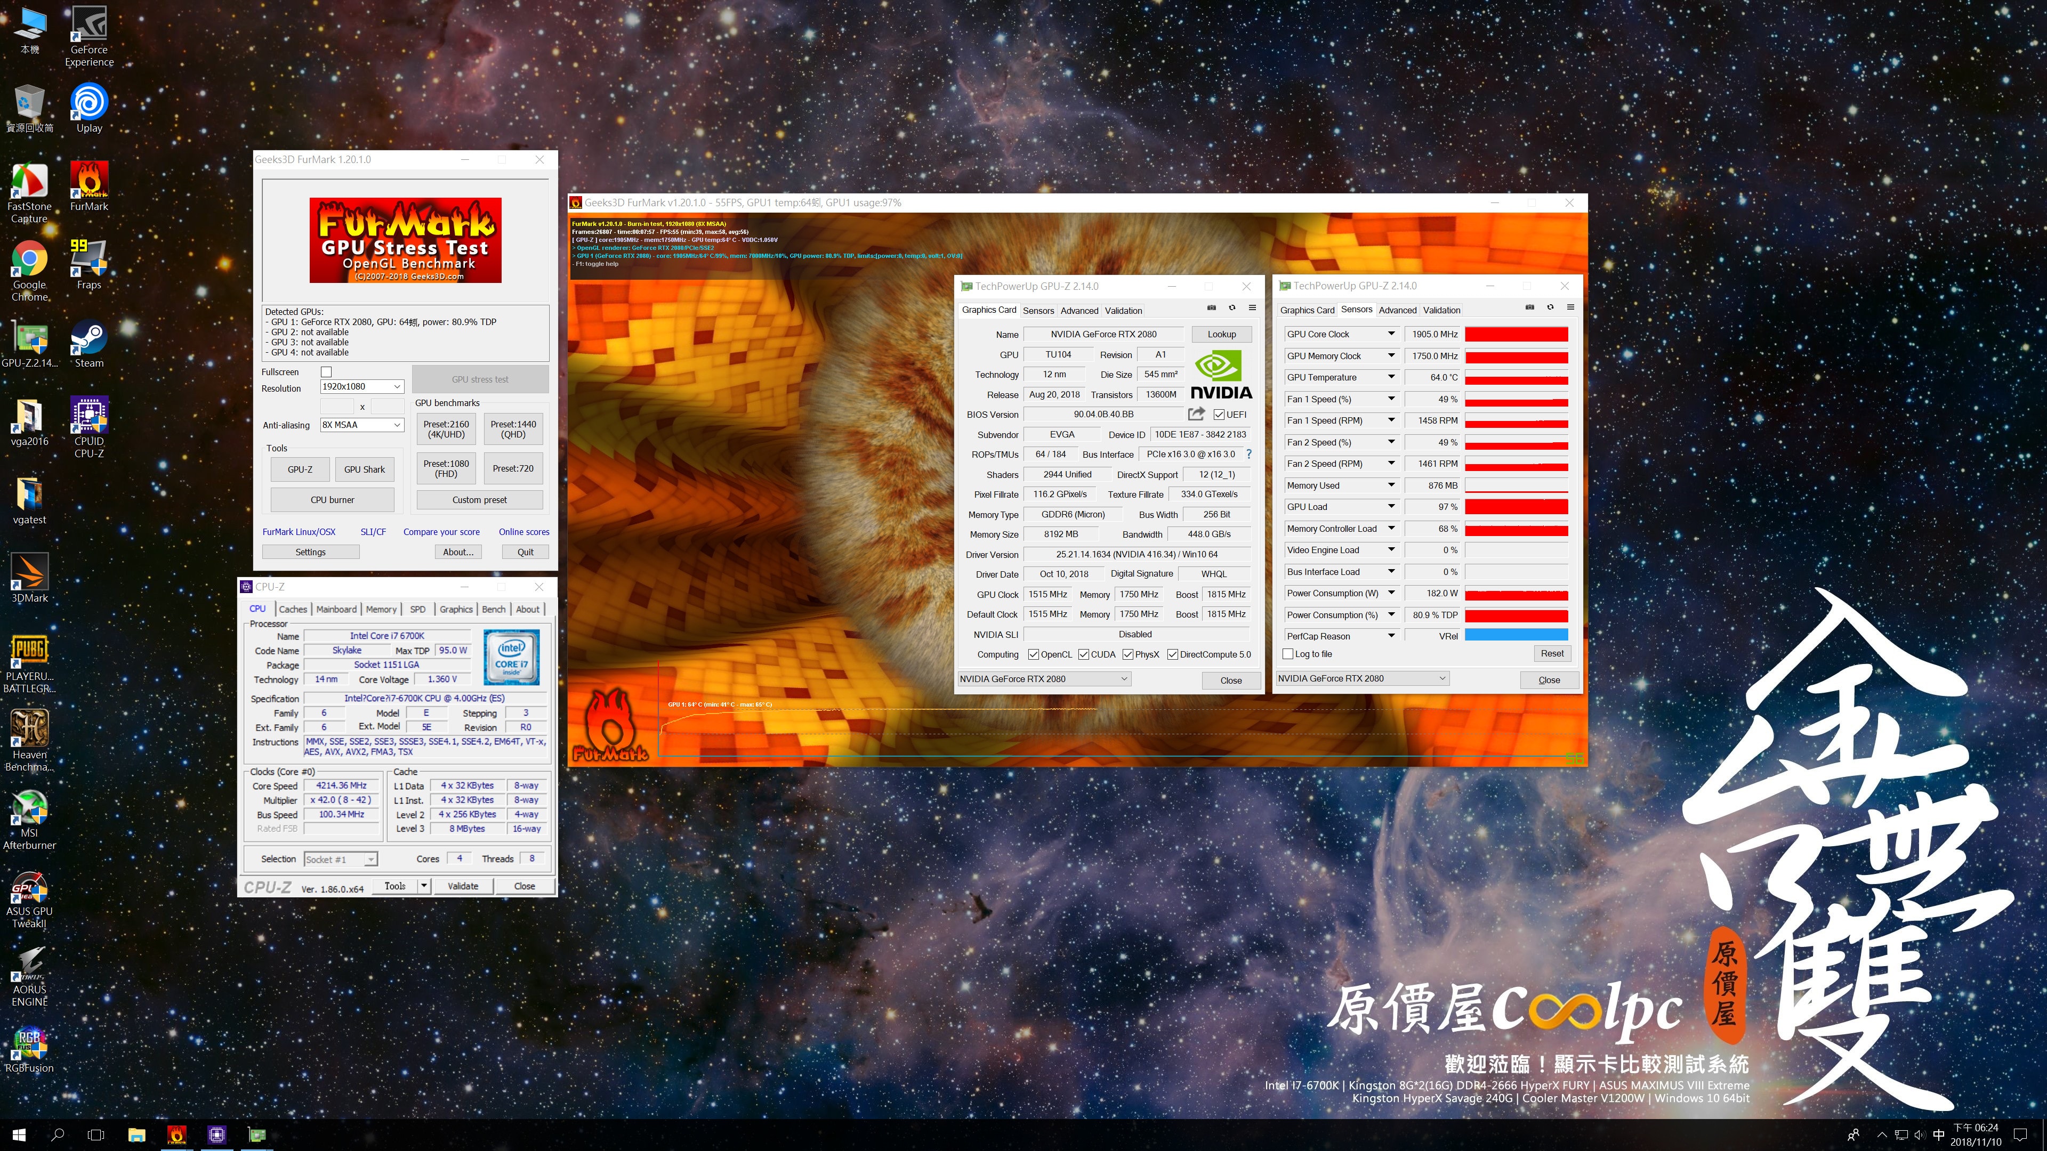The image size is (2047, 1151).
Task: Expand the PerfCap Reason sensor dropdown
Action: tap(1391, 636)
